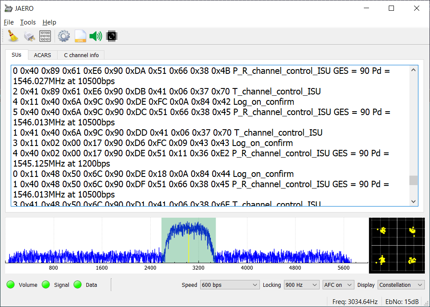This screenshot has width=430, height=307.
Task: Open the Help menu
Action: (x=49, y=22)
